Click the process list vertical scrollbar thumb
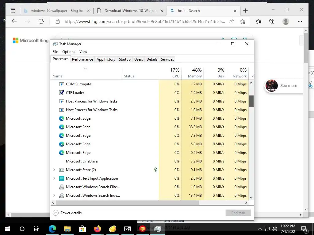Image resolution: width=314 pixels, height=235 pixels. tap(251, 101)
